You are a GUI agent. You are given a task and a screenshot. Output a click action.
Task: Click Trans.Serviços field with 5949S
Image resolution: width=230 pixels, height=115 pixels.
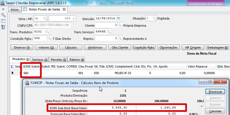coord(101,32)
